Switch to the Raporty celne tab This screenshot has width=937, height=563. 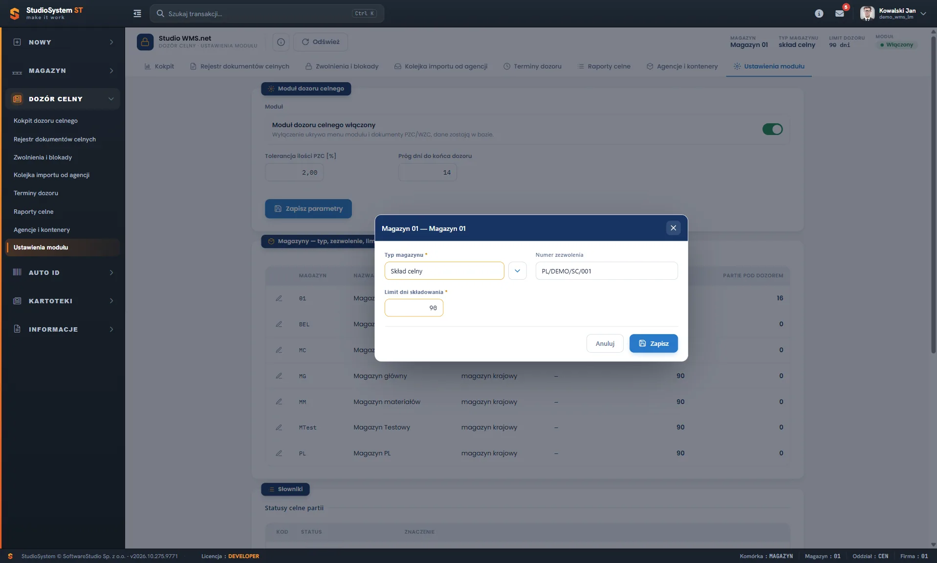(604, 67)
